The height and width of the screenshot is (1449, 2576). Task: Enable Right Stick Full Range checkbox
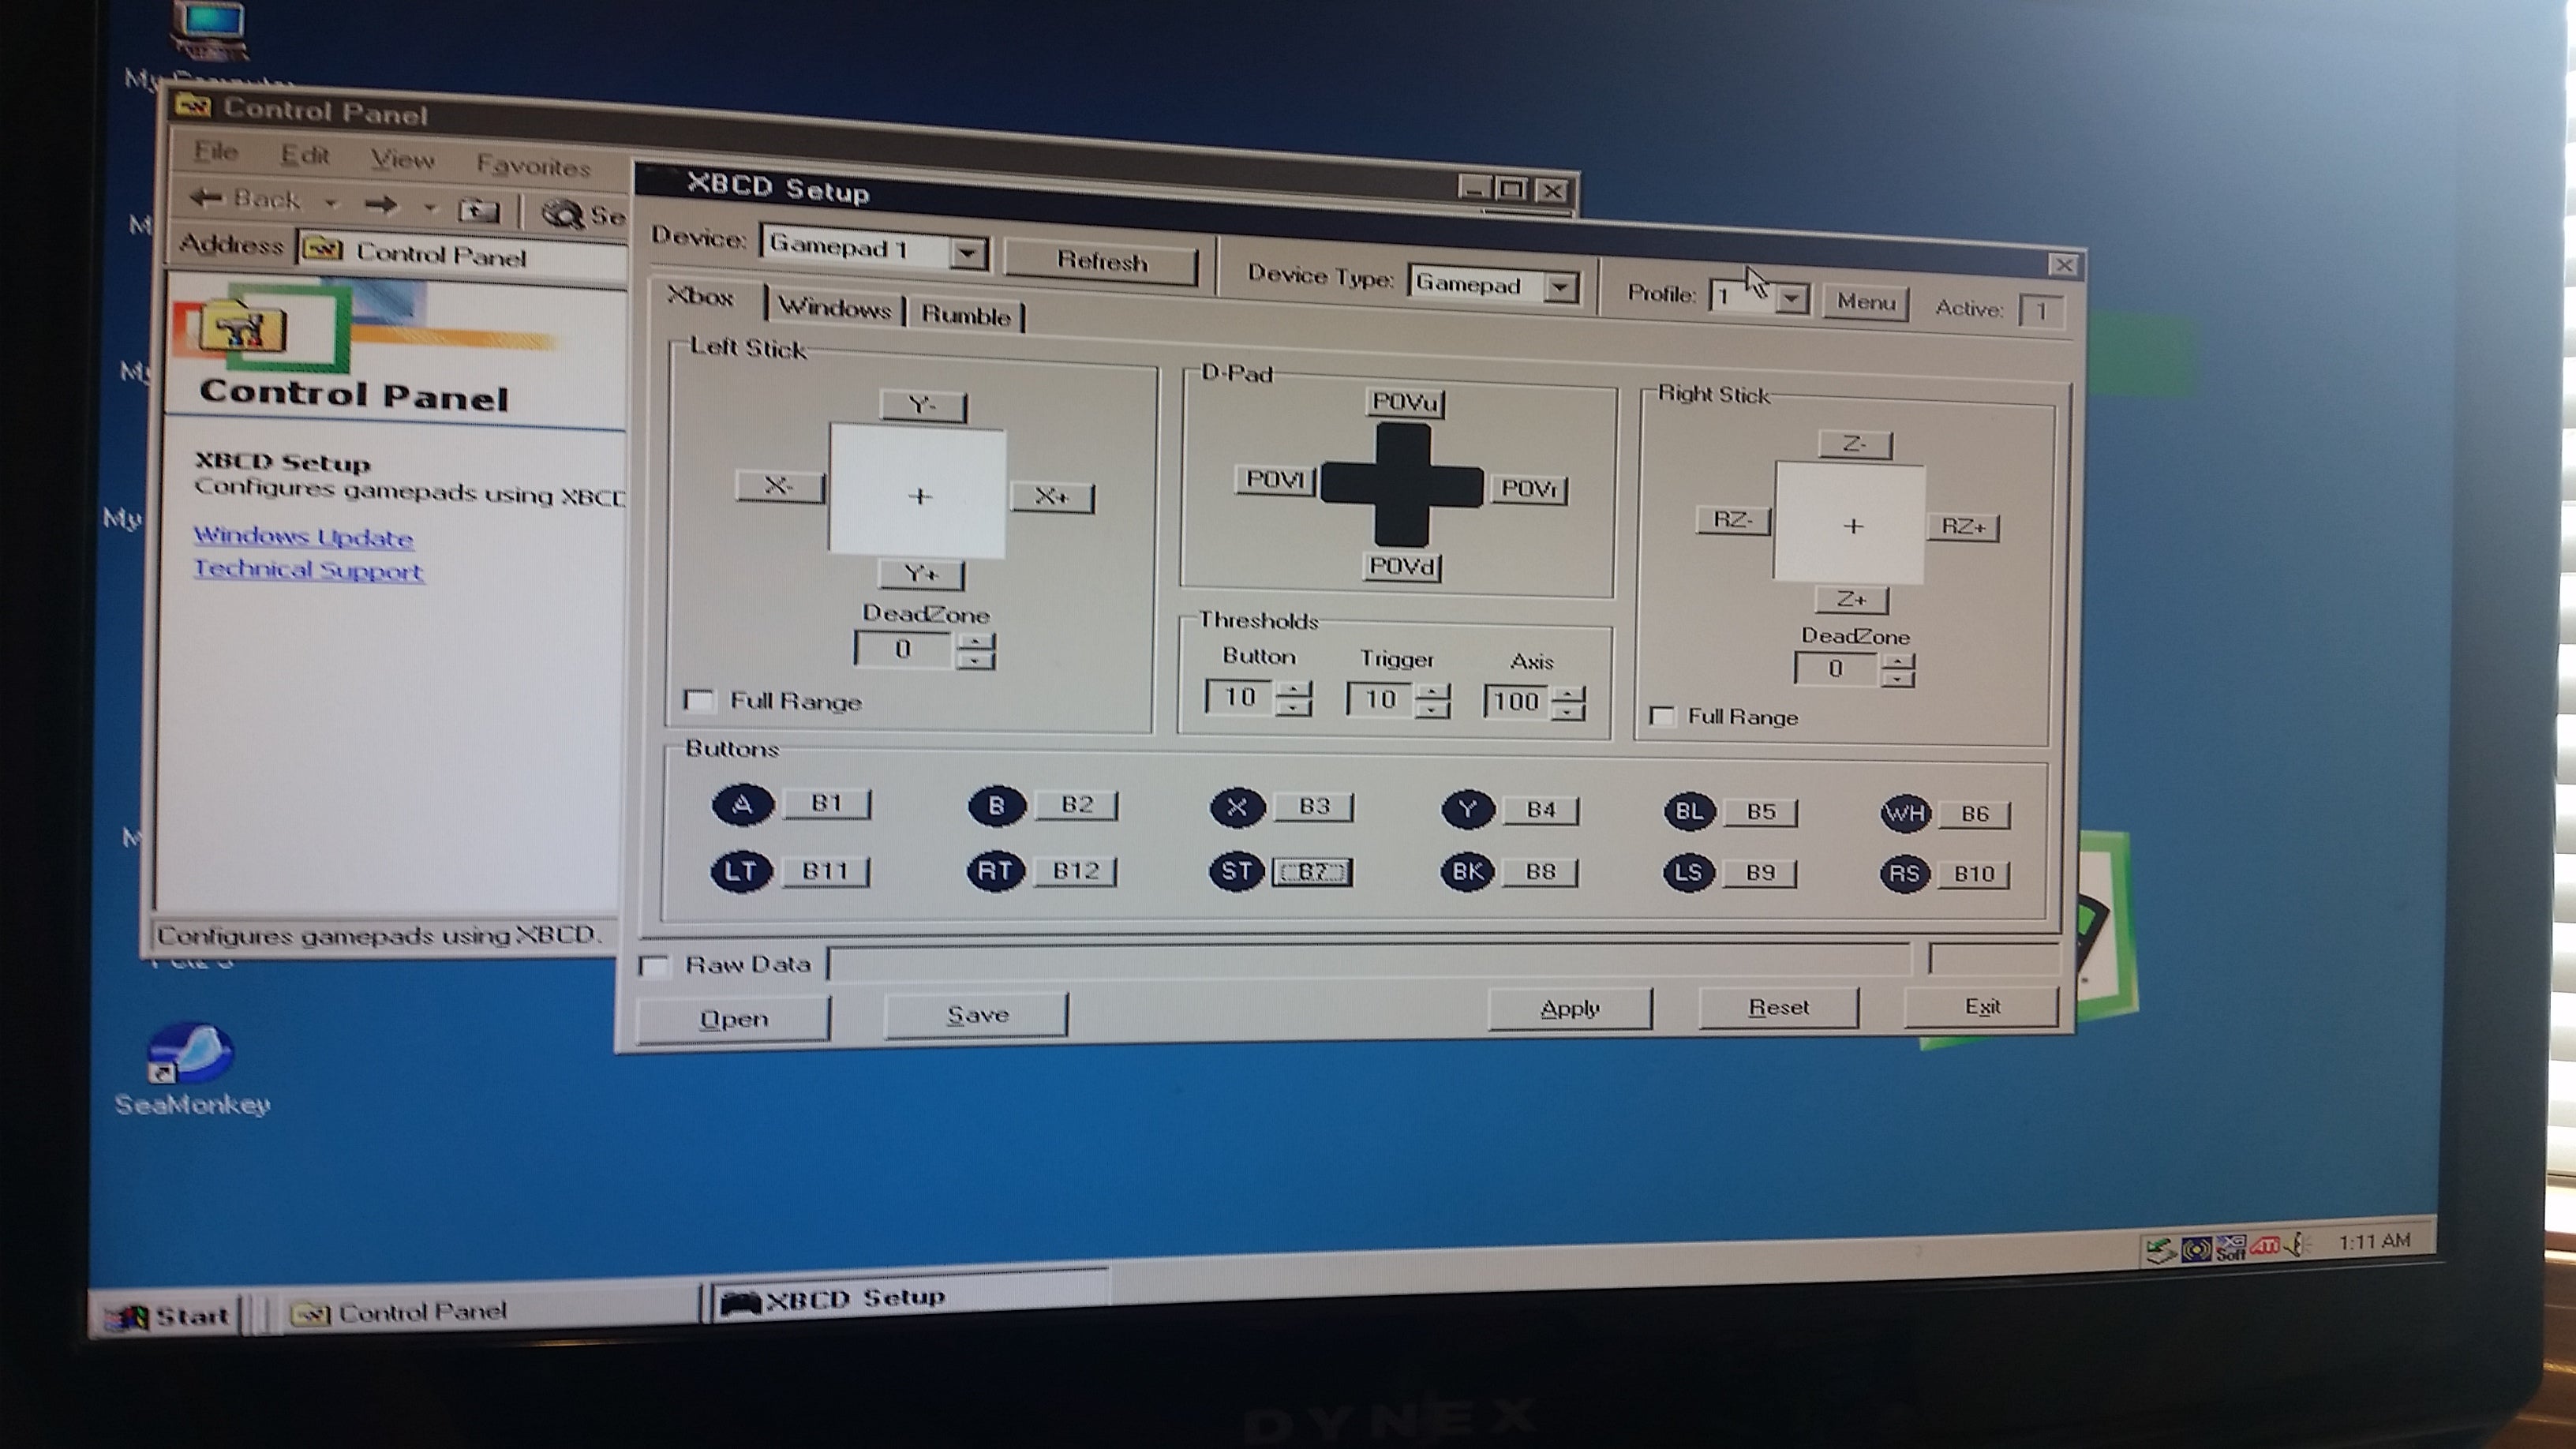tap(1662, 716)
